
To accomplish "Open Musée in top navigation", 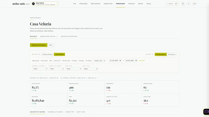I will pos(140,4).
